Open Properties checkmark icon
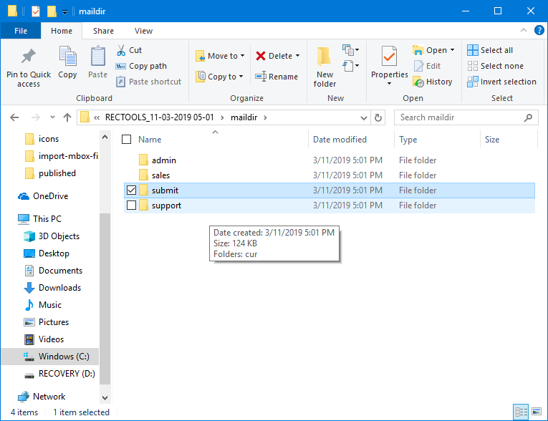This screenshot has width=548, height=421. pyautogui.click(x=390, y=57)
